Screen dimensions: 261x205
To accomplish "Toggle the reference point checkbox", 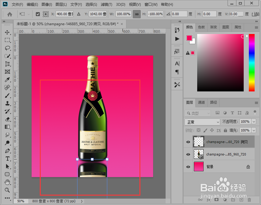I will click(38, 14).
